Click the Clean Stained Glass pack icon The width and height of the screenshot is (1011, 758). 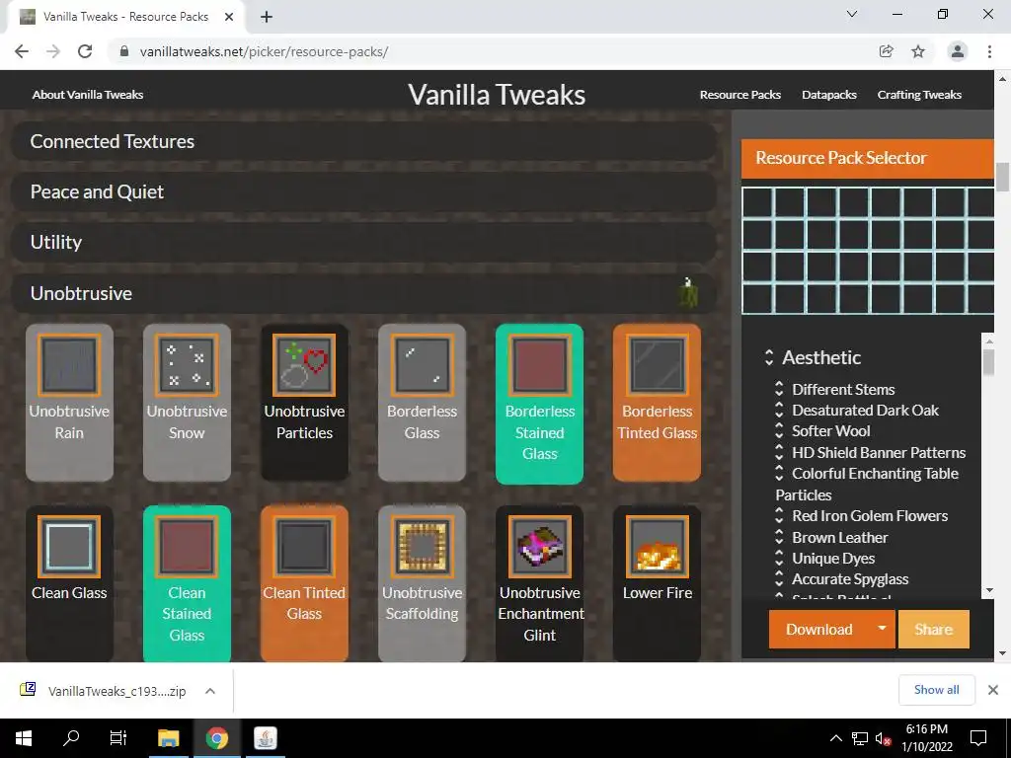187,547
